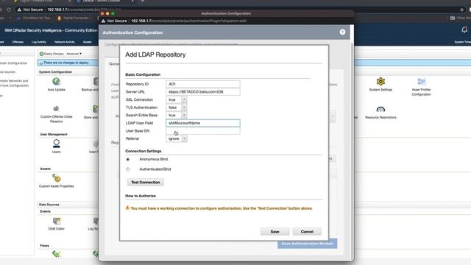Switch to the Offenses tab
Screen dimensions: 471x265
click(18, 42)
